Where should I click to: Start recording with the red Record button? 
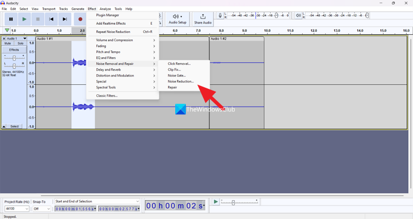[x=80, y=19]
